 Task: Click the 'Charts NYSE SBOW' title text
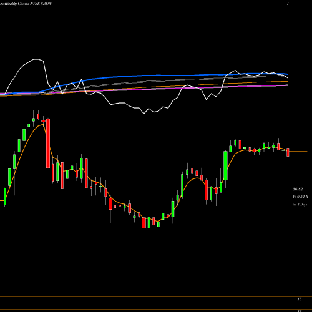point(35,4)
